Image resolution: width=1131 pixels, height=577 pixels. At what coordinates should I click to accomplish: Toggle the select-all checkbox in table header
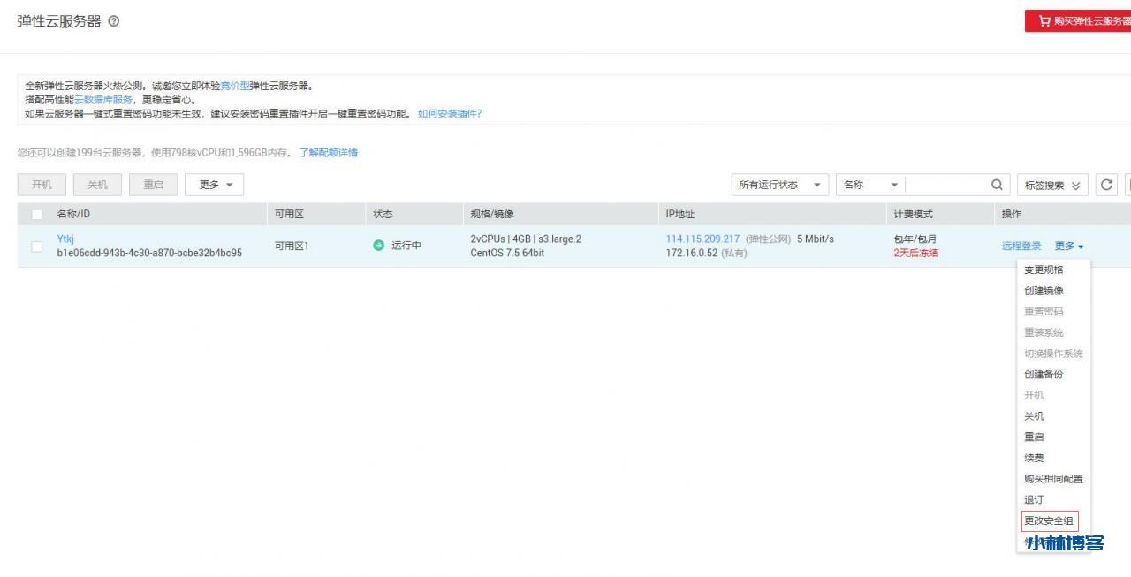tap(35, 214)
